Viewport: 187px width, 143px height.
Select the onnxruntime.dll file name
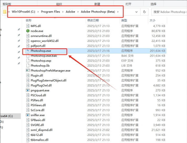41,36
